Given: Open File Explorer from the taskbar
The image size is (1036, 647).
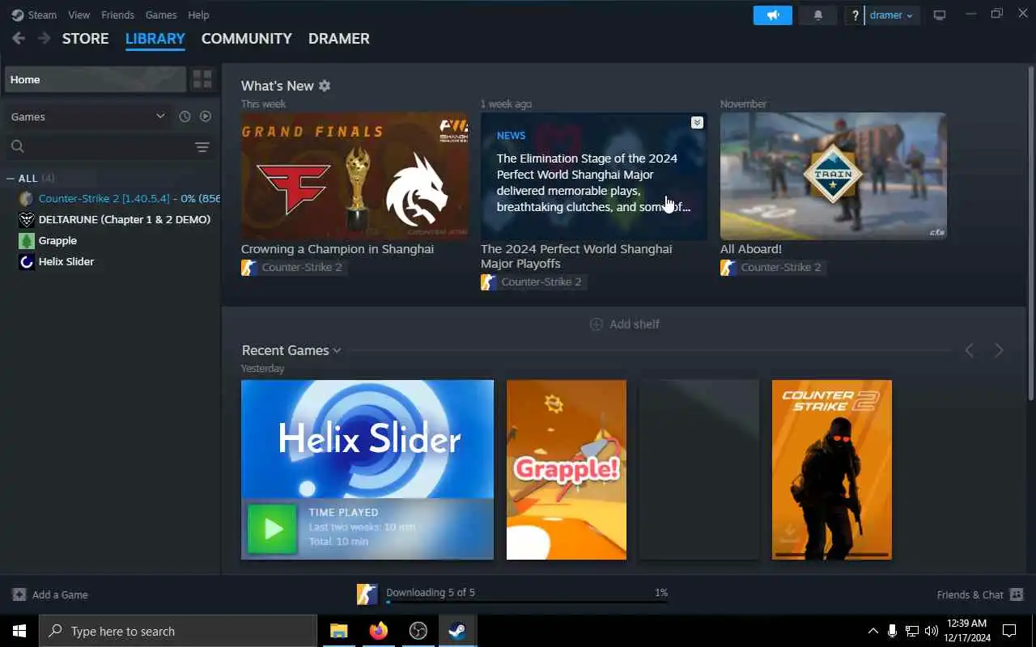Looking at the screenshot, I should pos(339,631).
